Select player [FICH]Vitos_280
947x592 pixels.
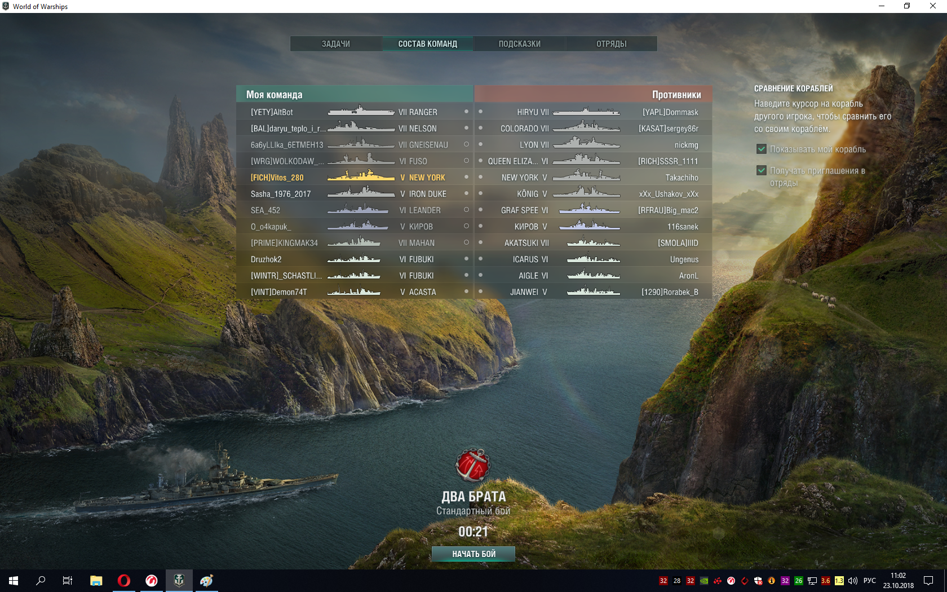coord(277,178)
